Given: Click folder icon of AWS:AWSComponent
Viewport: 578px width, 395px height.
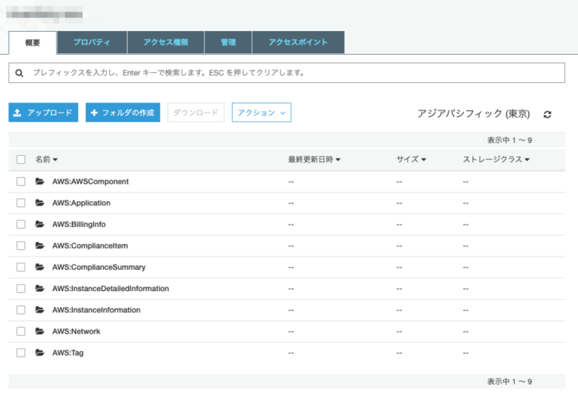Looking at the screenshot, I should coord(40,181).
